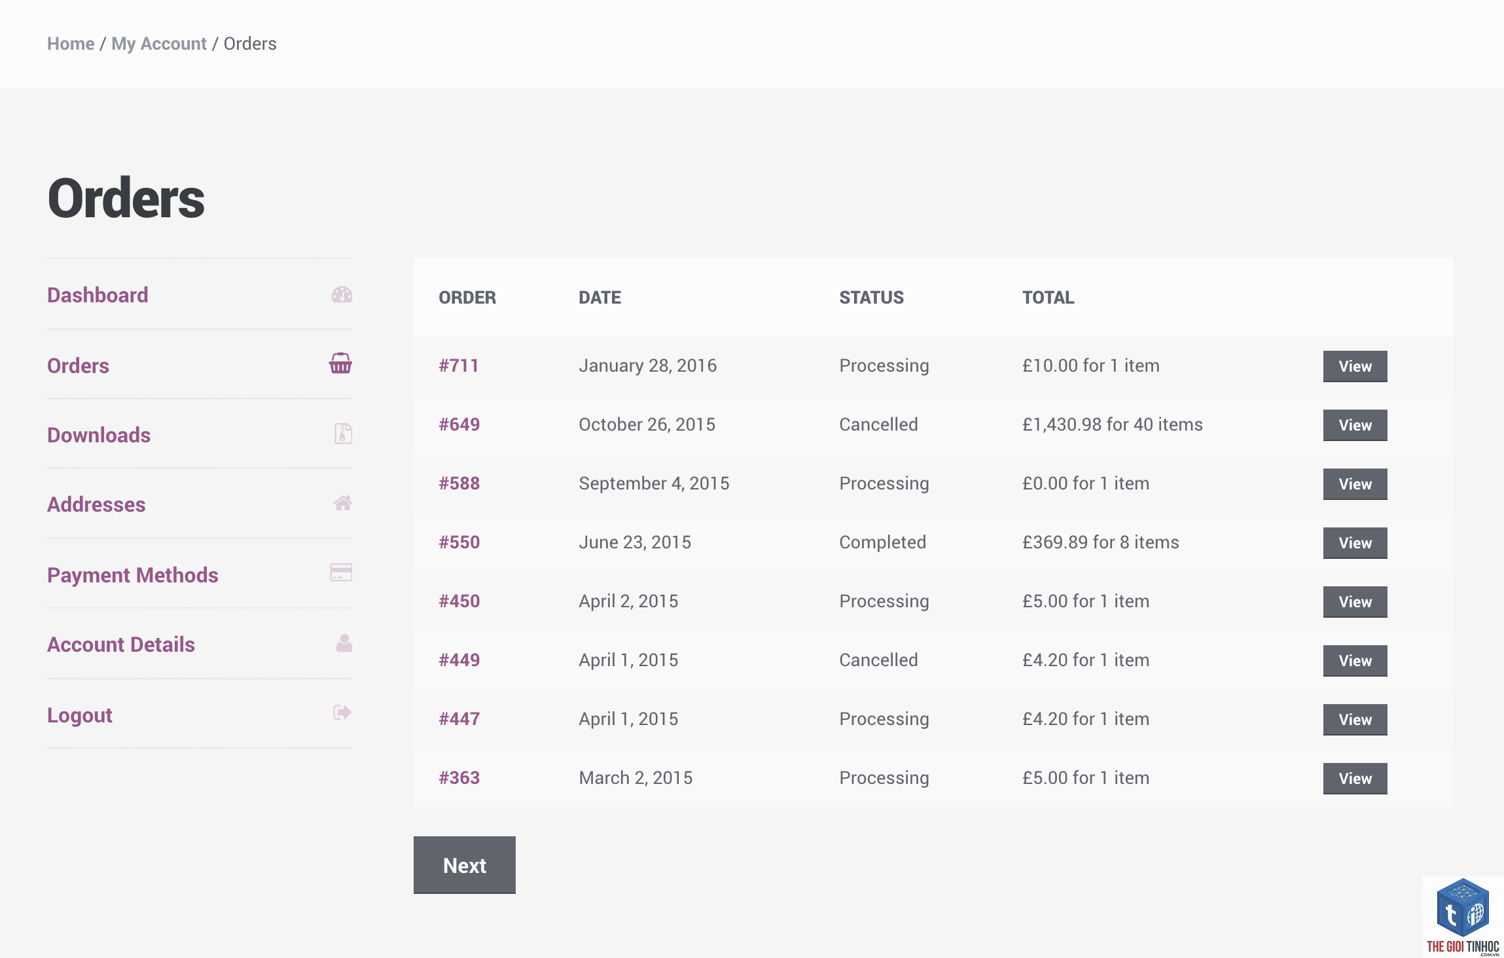This screenshot has height=958, width=1504.
Task: View order #711 details button
Action: [x=1355, y=366]
